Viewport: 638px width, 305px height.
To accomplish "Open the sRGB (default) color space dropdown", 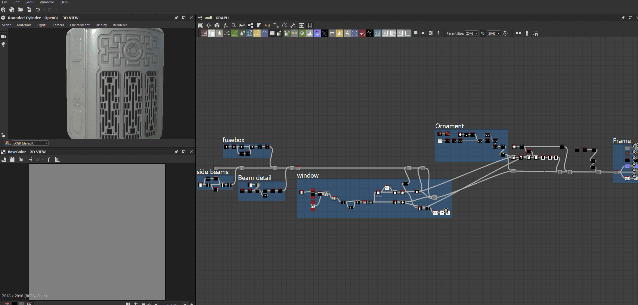I will (x=30, y=143).
